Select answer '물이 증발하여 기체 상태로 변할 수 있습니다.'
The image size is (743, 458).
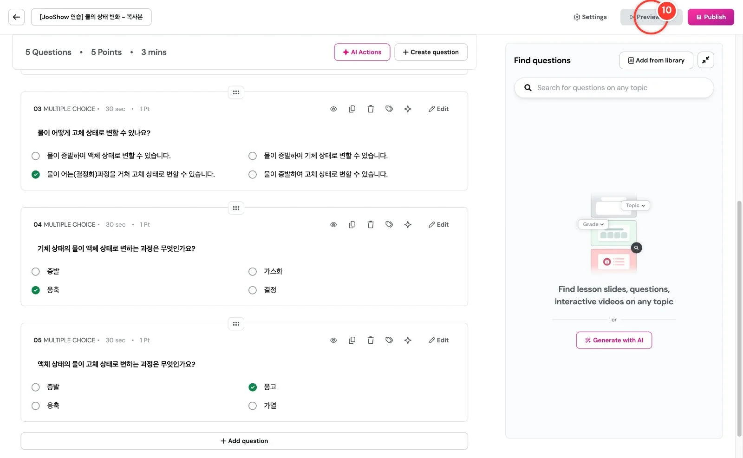coord(253,156)
